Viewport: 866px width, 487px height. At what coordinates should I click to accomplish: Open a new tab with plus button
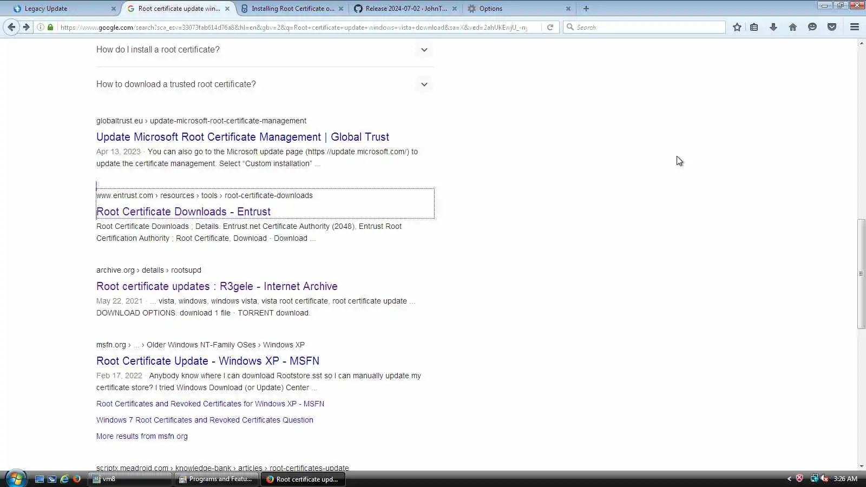(586, 9)
